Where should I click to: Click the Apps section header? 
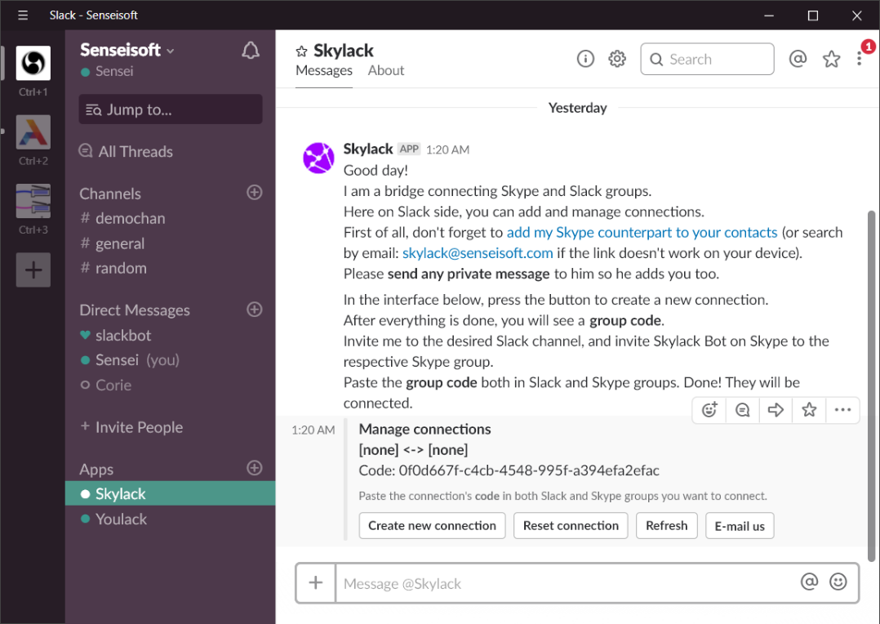pyautogui.click(x=96, y=470)
